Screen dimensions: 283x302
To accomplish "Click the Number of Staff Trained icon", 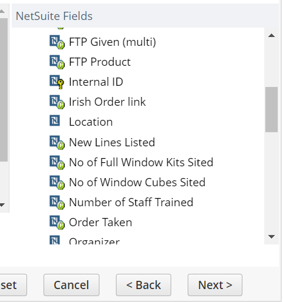I will coord(57,202).
